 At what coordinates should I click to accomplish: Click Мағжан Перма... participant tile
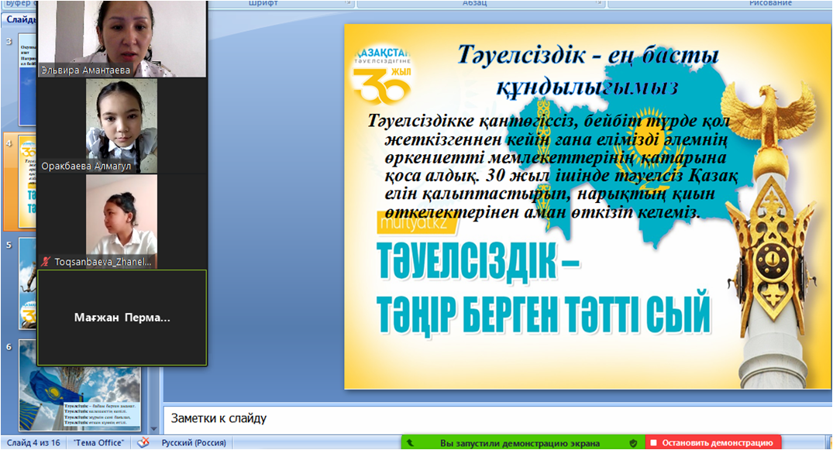[x=122, y=318]
